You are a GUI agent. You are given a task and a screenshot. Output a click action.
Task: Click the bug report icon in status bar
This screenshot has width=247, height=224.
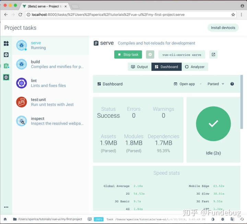point(223,219)
